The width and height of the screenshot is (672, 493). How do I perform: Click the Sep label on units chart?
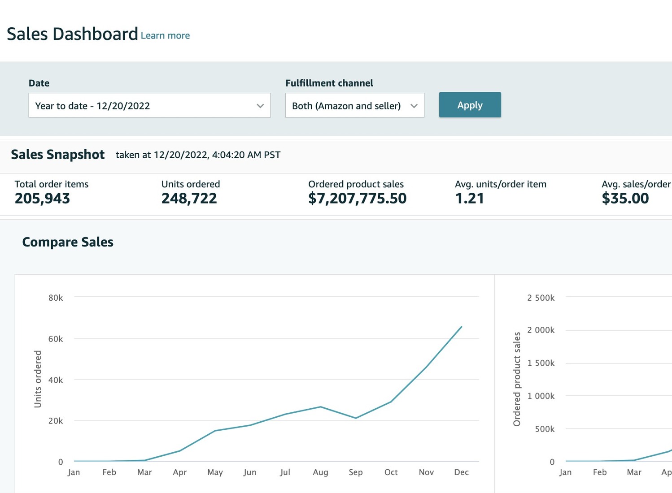355,472
